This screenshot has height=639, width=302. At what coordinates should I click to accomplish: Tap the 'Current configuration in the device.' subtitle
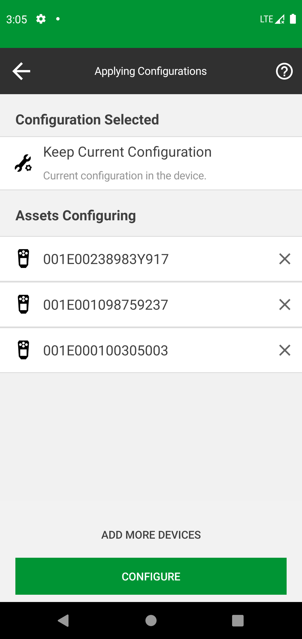pos(125,176)
